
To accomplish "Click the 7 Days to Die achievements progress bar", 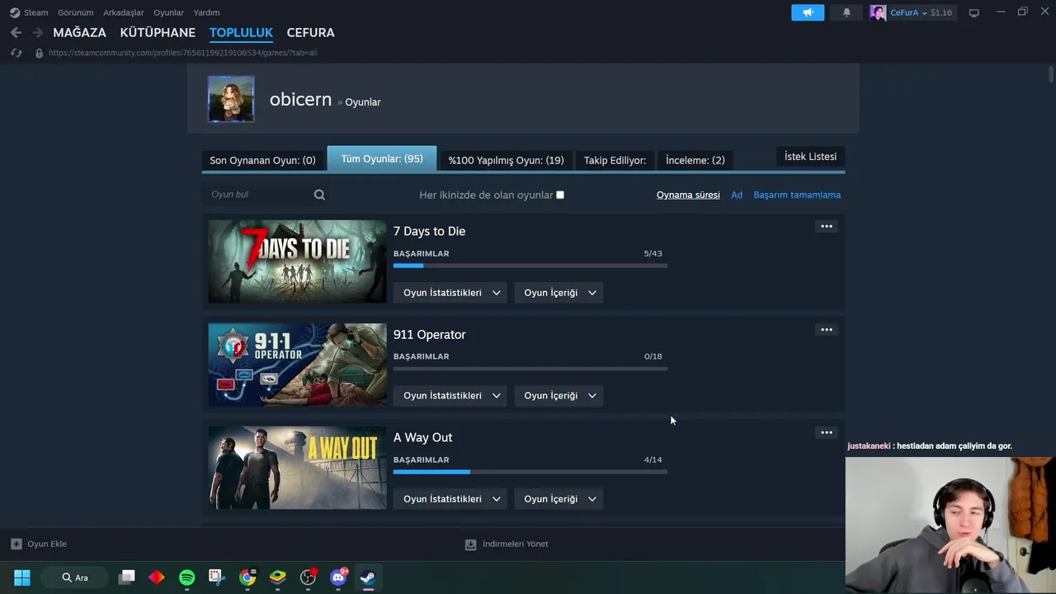I will [530, 266].
